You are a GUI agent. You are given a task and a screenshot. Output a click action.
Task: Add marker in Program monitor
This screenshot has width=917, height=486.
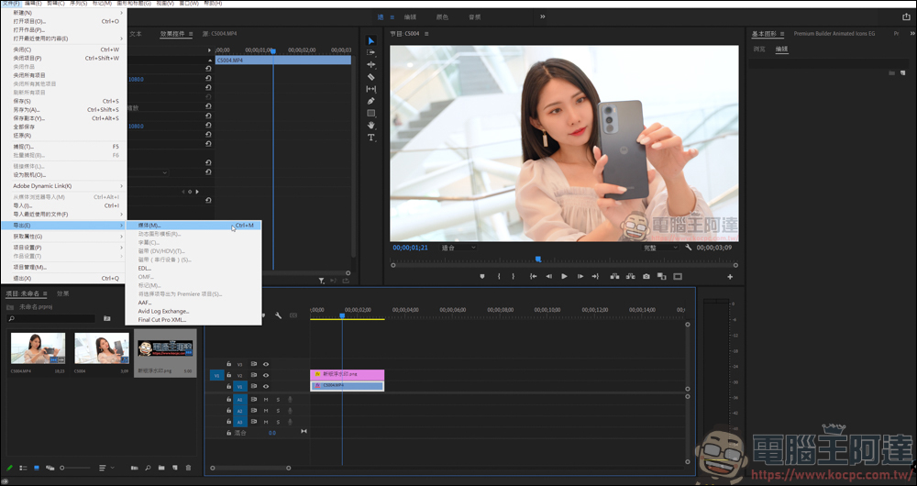482,277
